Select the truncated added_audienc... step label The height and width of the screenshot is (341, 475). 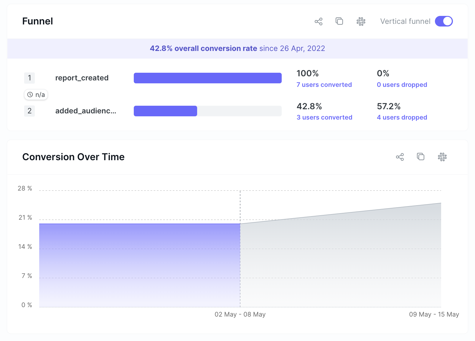pyautogui.click(x=85, y=111)
